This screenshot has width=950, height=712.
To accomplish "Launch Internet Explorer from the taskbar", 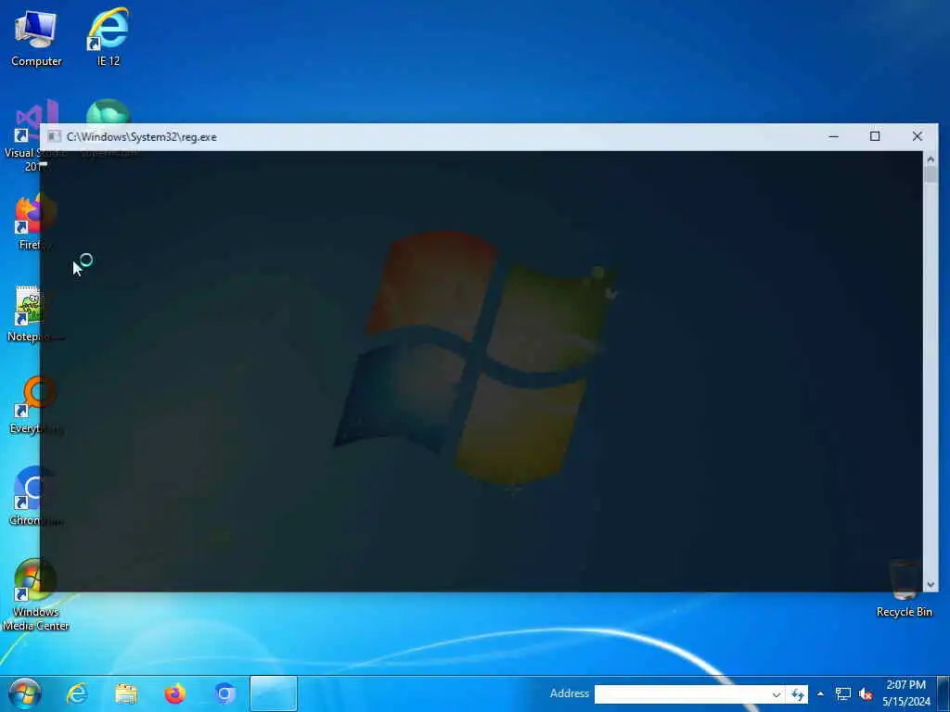I will tap(77, 693).
